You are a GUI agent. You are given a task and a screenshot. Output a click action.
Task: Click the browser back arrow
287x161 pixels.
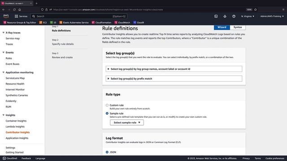(x=4, y=9)
